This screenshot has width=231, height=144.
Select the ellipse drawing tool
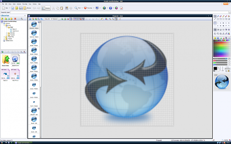pos(223,19)
